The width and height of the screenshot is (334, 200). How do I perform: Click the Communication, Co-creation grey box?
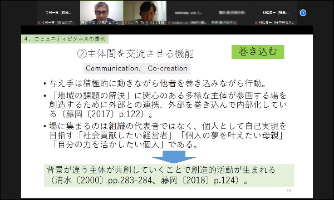click(137, 68)
